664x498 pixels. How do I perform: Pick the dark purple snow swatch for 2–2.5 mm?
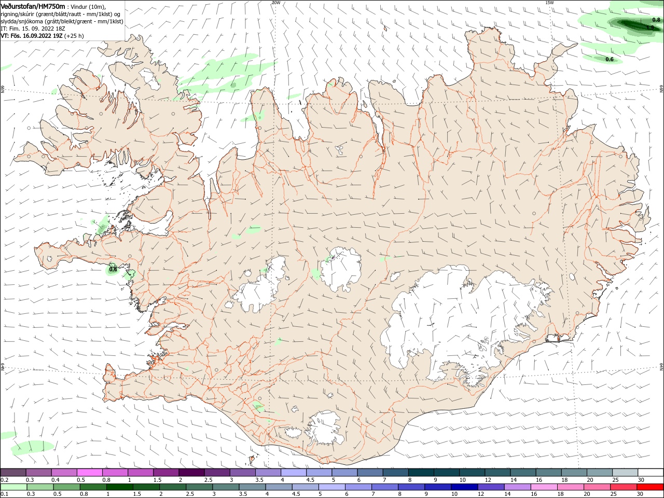(191, 472)
